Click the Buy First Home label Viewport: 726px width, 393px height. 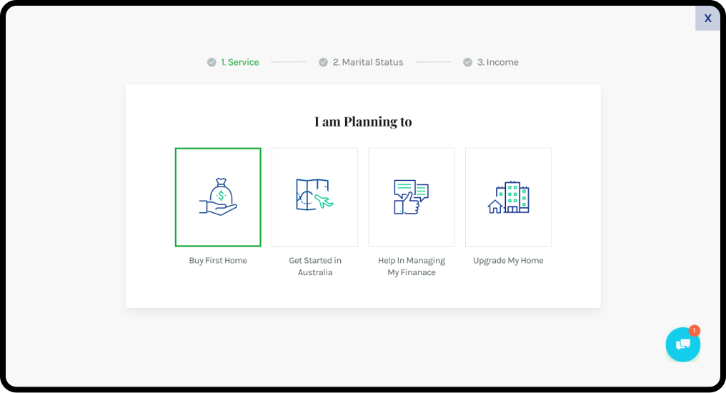218,261
